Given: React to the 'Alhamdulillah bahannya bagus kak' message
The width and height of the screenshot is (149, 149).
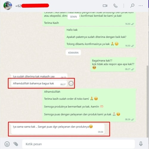Looking at the screenshot, I should tap(71, 83).
